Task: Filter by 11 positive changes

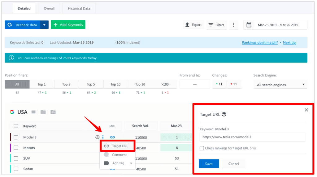Action: (x=219, y=84)
